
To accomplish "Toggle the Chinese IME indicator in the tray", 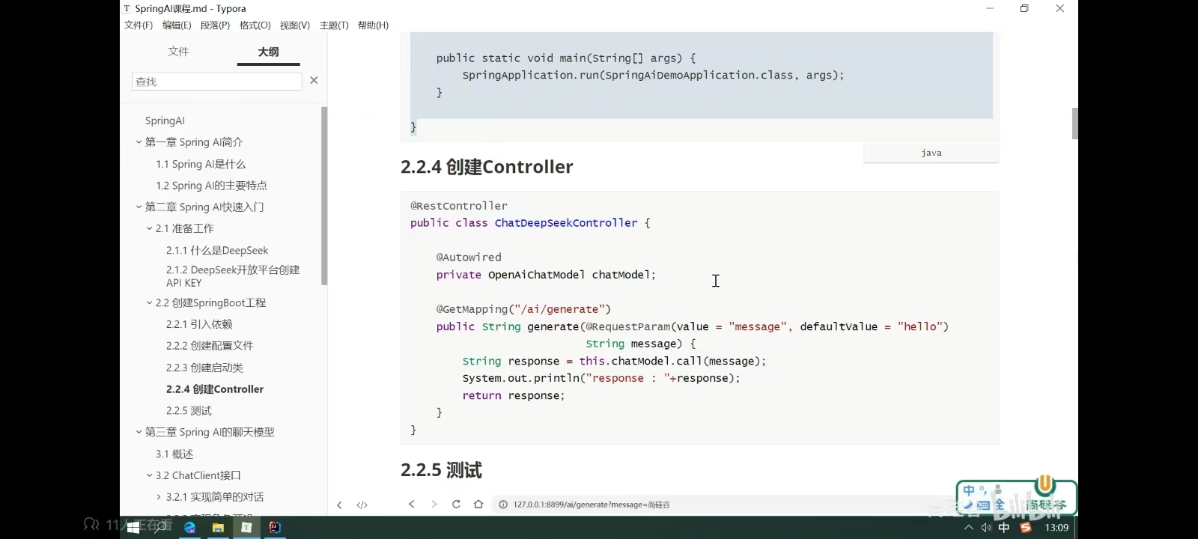I will 1004,528.
